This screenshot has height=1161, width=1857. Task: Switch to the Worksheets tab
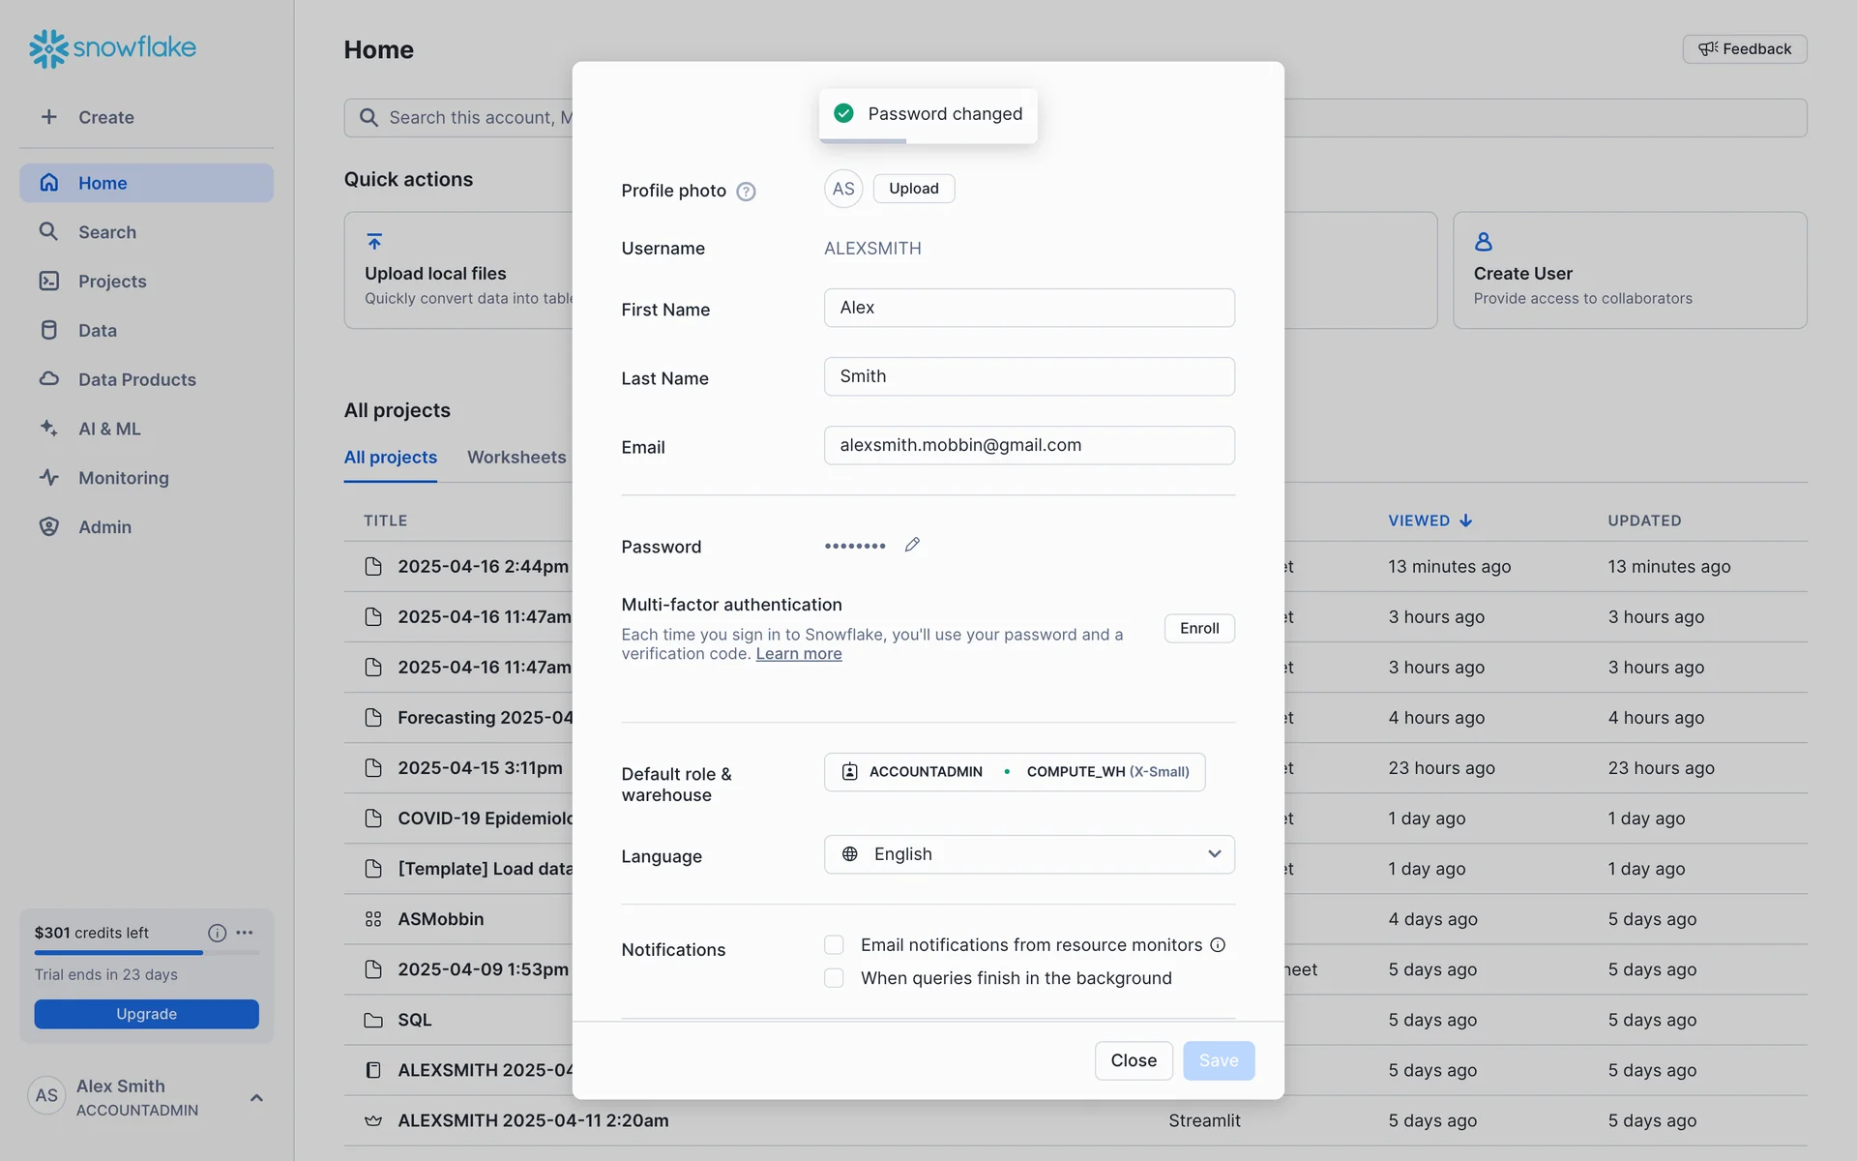516,457
